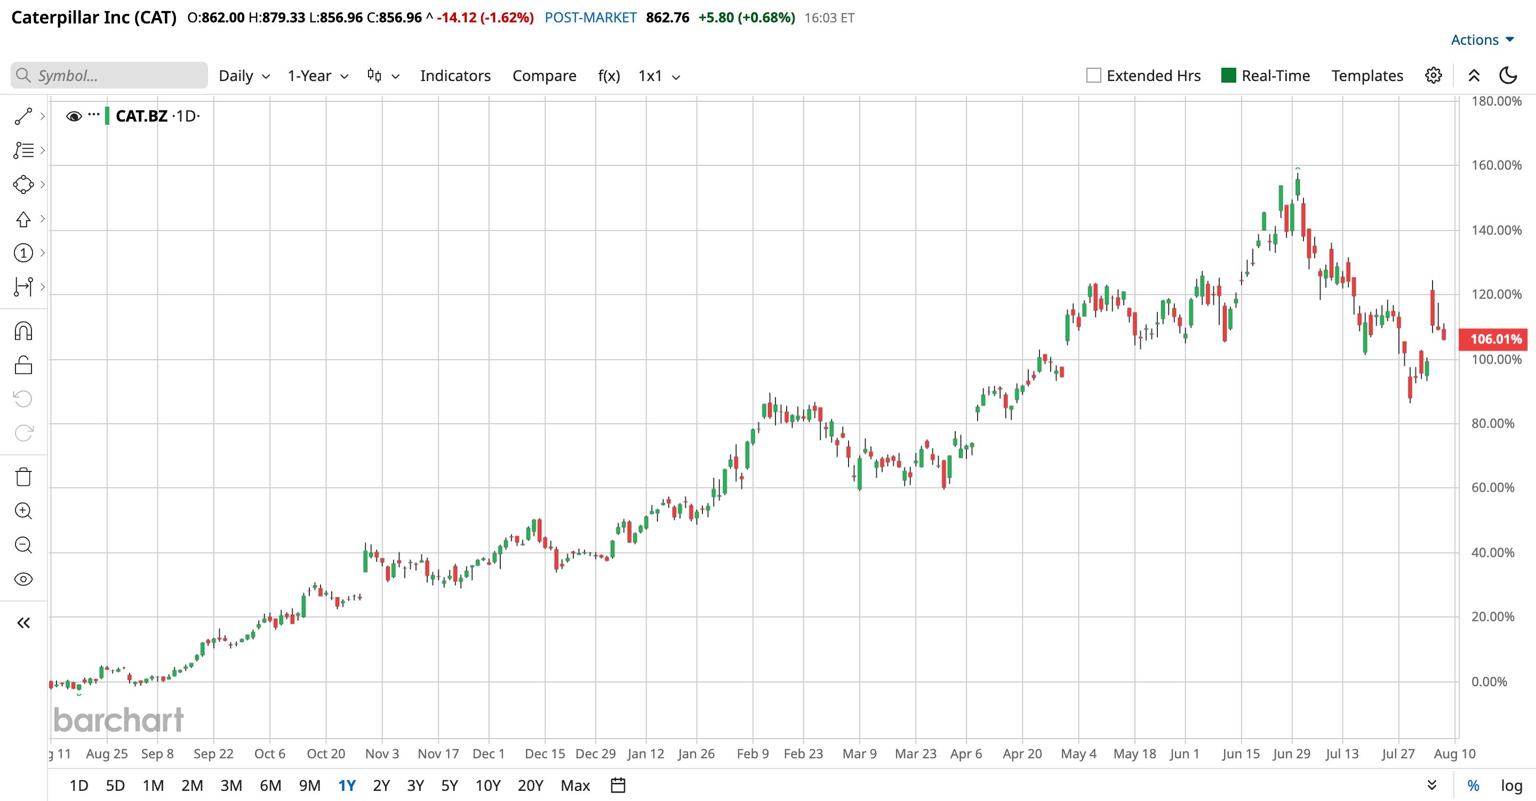The height and width of the screenshot is (801, 1536).
Task: Select the up arrow marker tool
Action: pos(23,219)
